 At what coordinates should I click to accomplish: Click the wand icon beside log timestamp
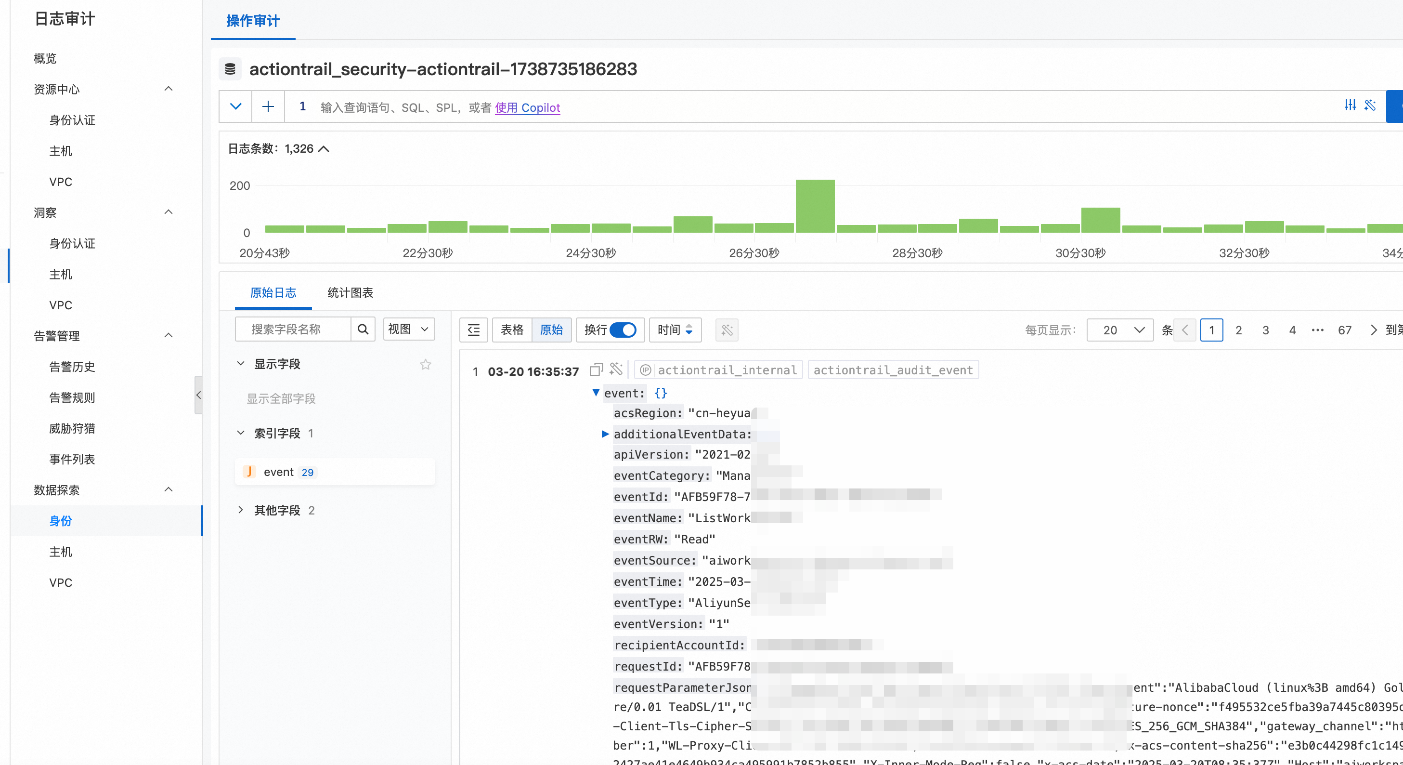[616, 369]
